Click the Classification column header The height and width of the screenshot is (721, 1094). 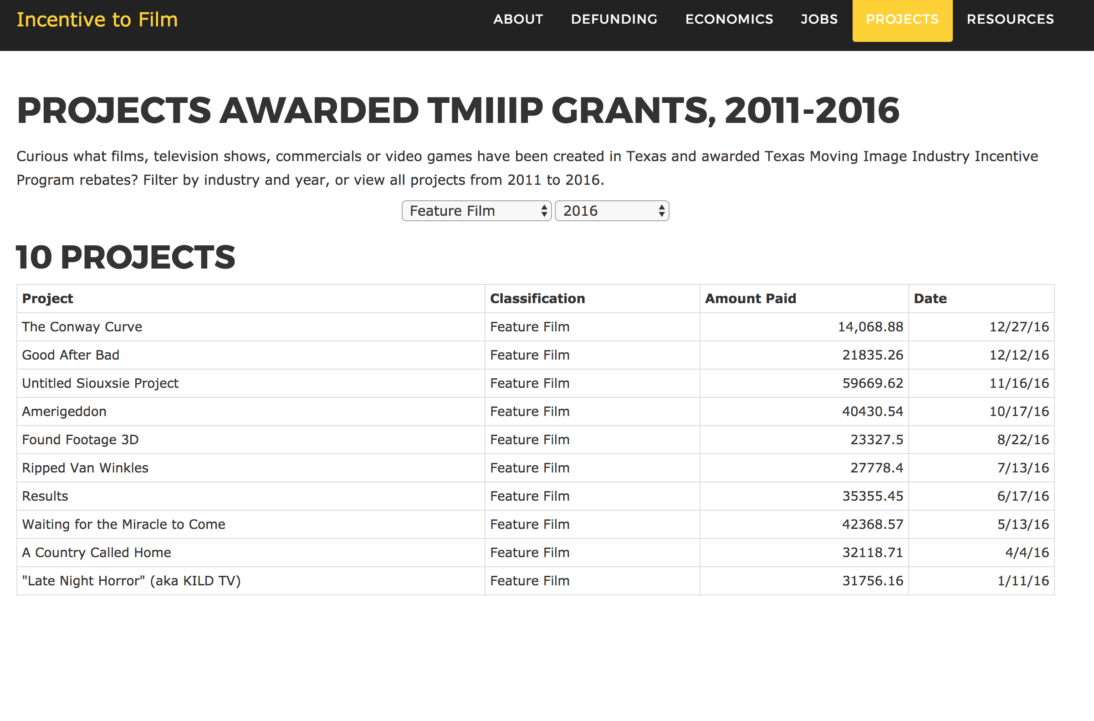tap(537, 299)
